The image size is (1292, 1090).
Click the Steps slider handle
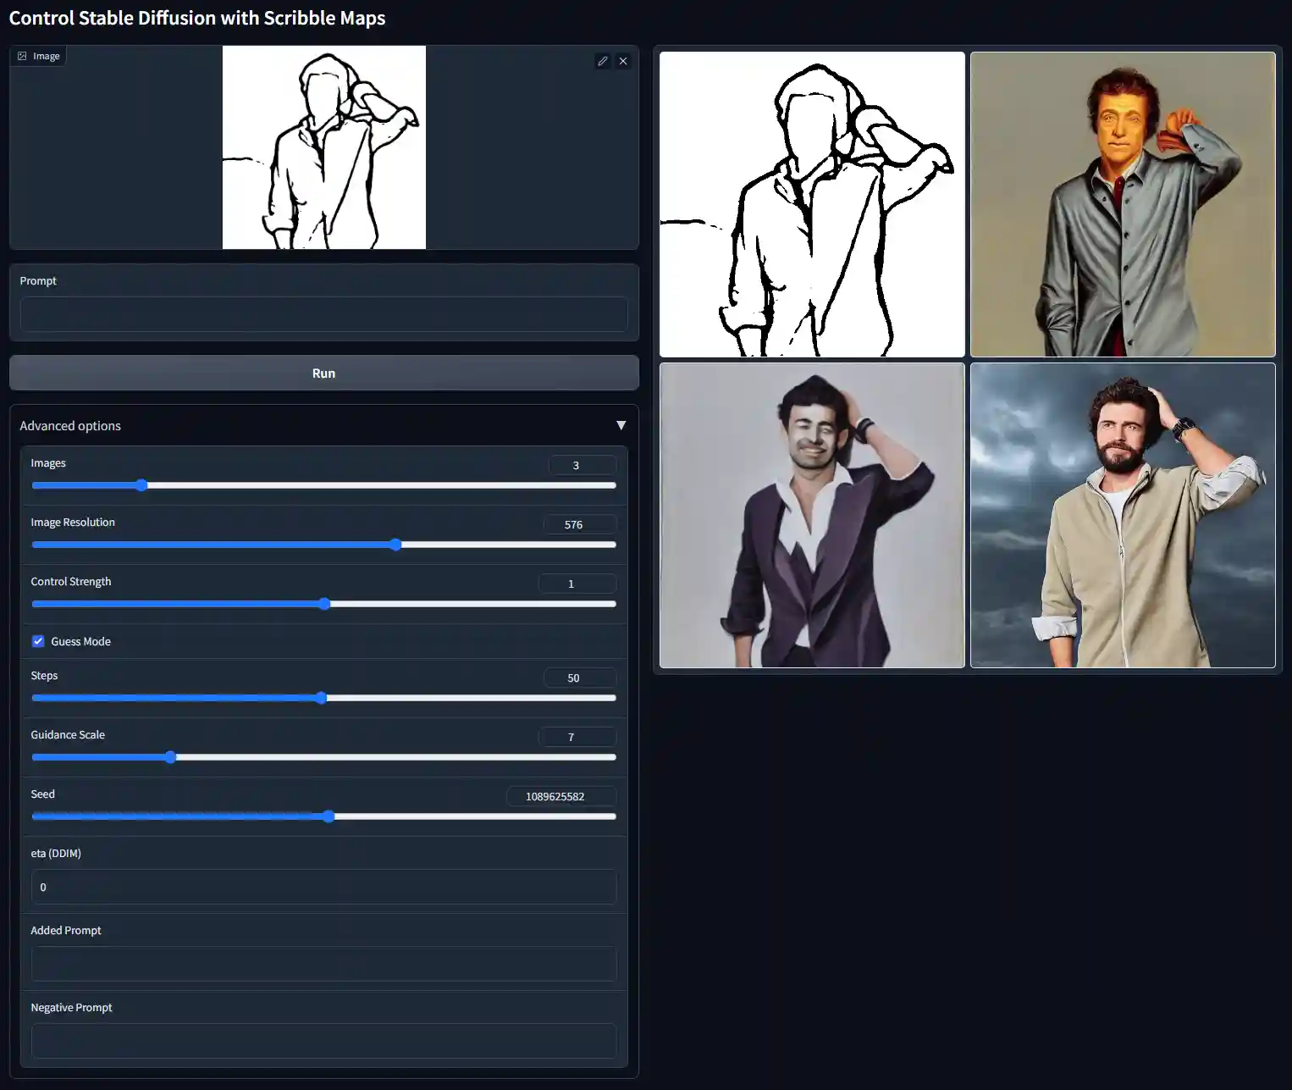point(321,698)
